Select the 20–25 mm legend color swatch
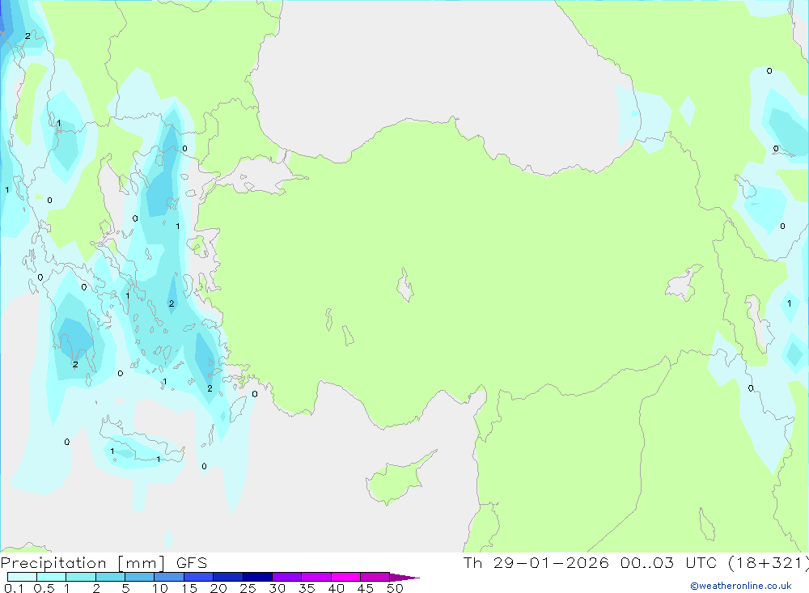 (228, 577)
